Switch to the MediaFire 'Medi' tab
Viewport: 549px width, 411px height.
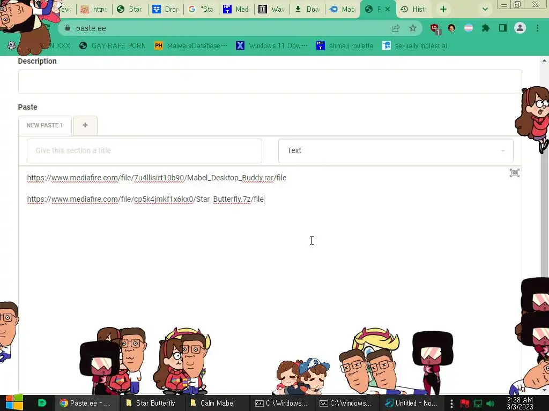tap(236, 10)
